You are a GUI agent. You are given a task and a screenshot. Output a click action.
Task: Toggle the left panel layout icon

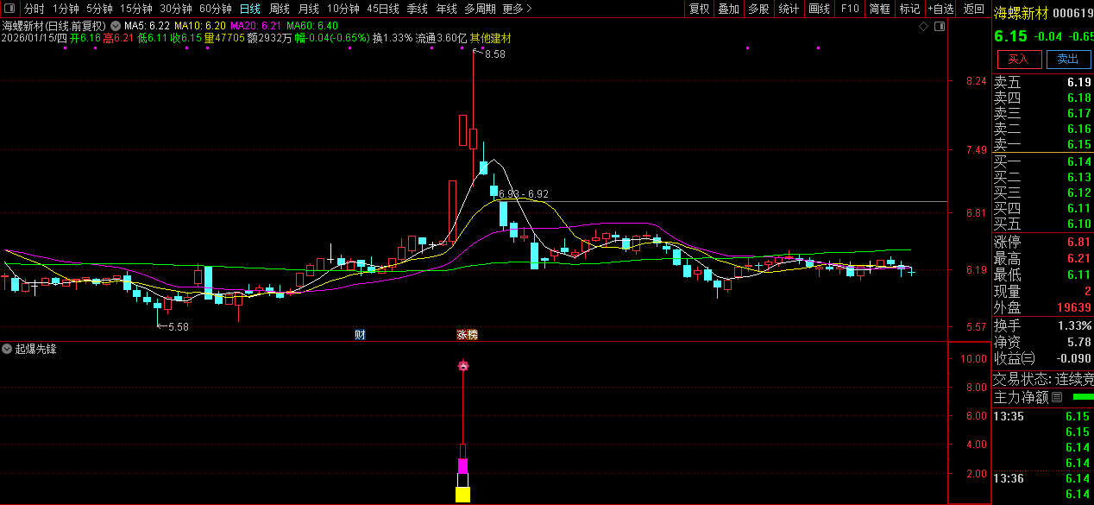(9, 9)
